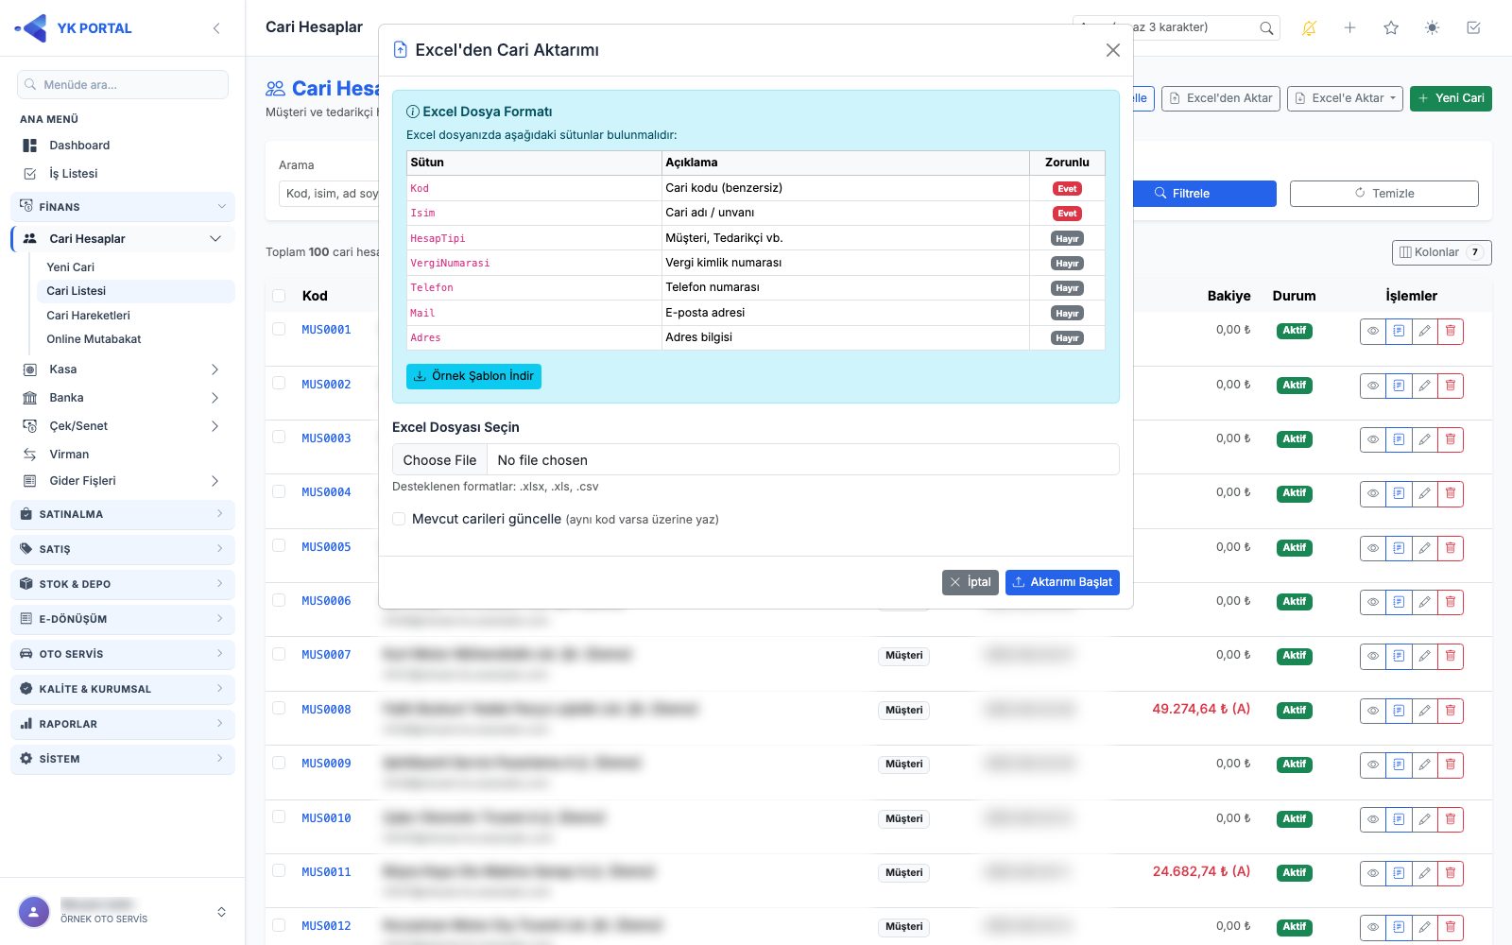
Task: Expand the SATINALMA section
Action: point(123,514)
